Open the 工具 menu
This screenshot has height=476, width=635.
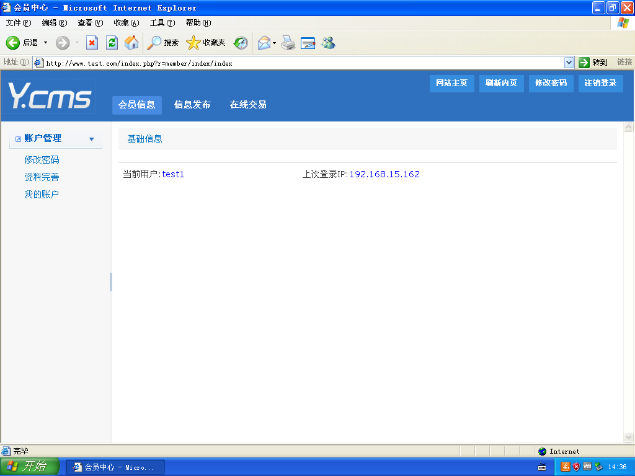pos(162,23)
